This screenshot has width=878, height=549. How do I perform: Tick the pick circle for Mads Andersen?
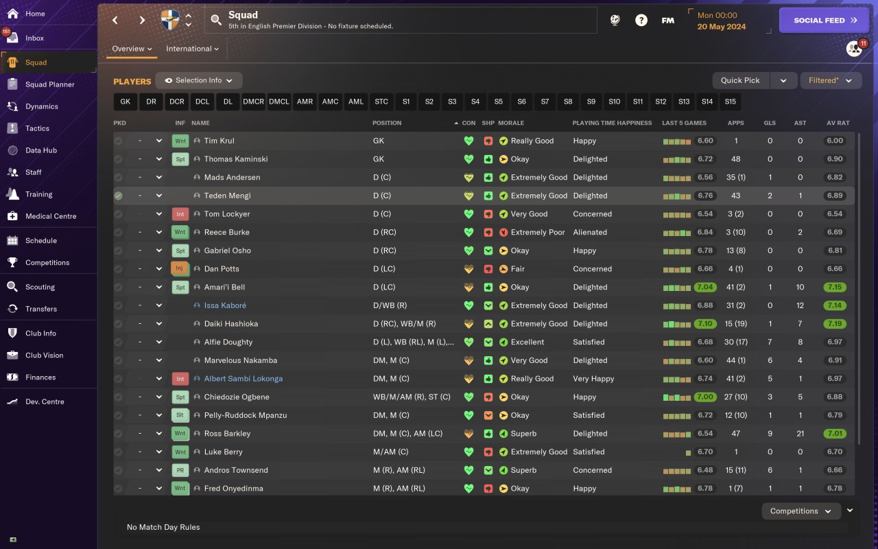coord(119,177)
